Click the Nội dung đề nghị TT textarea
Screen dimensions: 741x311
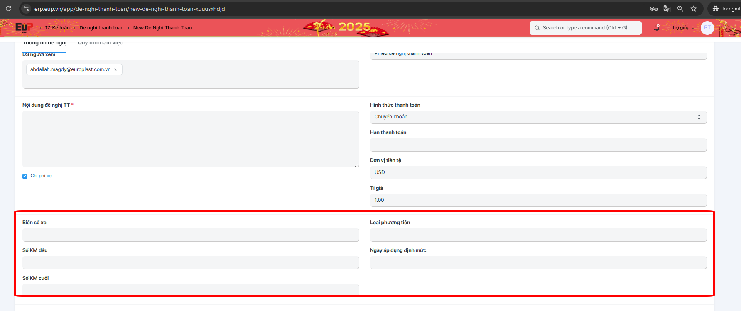pyautogui.click(x=191, y=139)
